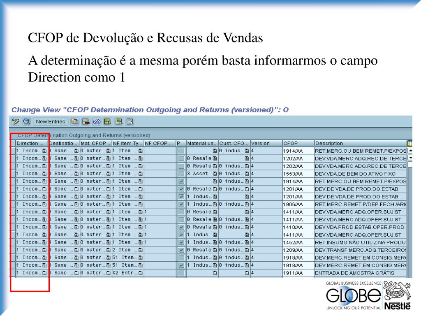The image size is (421, 316).
Task: Open the '3 Asset' Material usage dropdown
Action: click(215, 174)
